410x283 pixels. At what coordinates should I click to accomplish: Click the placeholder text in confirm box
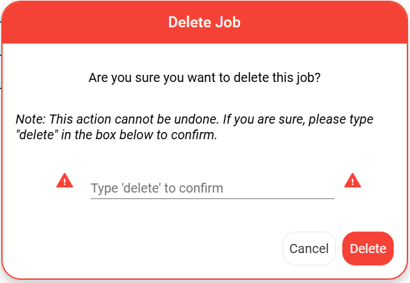pyautogui.click(x=157, y=188)
